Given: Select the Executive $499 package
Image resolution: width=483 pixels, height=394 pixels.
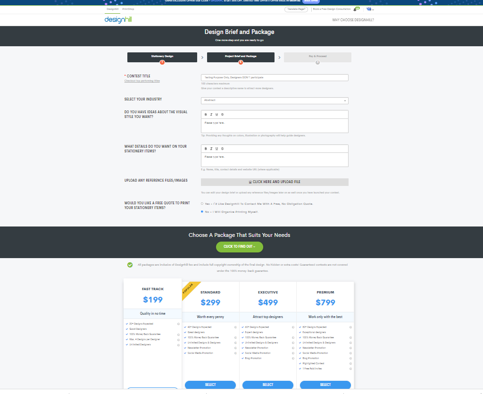Looking at the screenshot, I should coord(268,385).
